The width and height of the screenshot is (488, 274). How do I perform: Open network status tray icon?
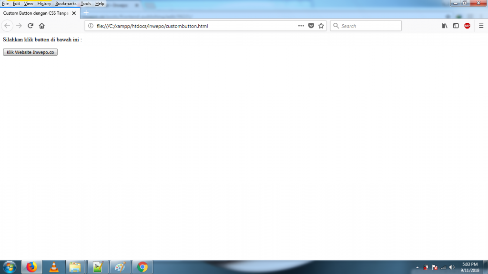pos(444,267)
